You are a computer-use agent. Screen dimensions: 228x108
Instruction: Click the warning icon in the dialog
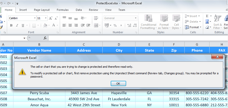(22, 72)
